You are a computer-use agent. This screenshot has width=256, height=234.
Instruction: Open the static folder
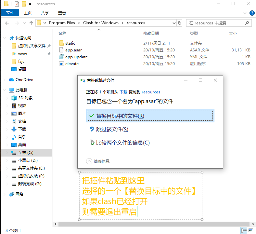[70, 43]
